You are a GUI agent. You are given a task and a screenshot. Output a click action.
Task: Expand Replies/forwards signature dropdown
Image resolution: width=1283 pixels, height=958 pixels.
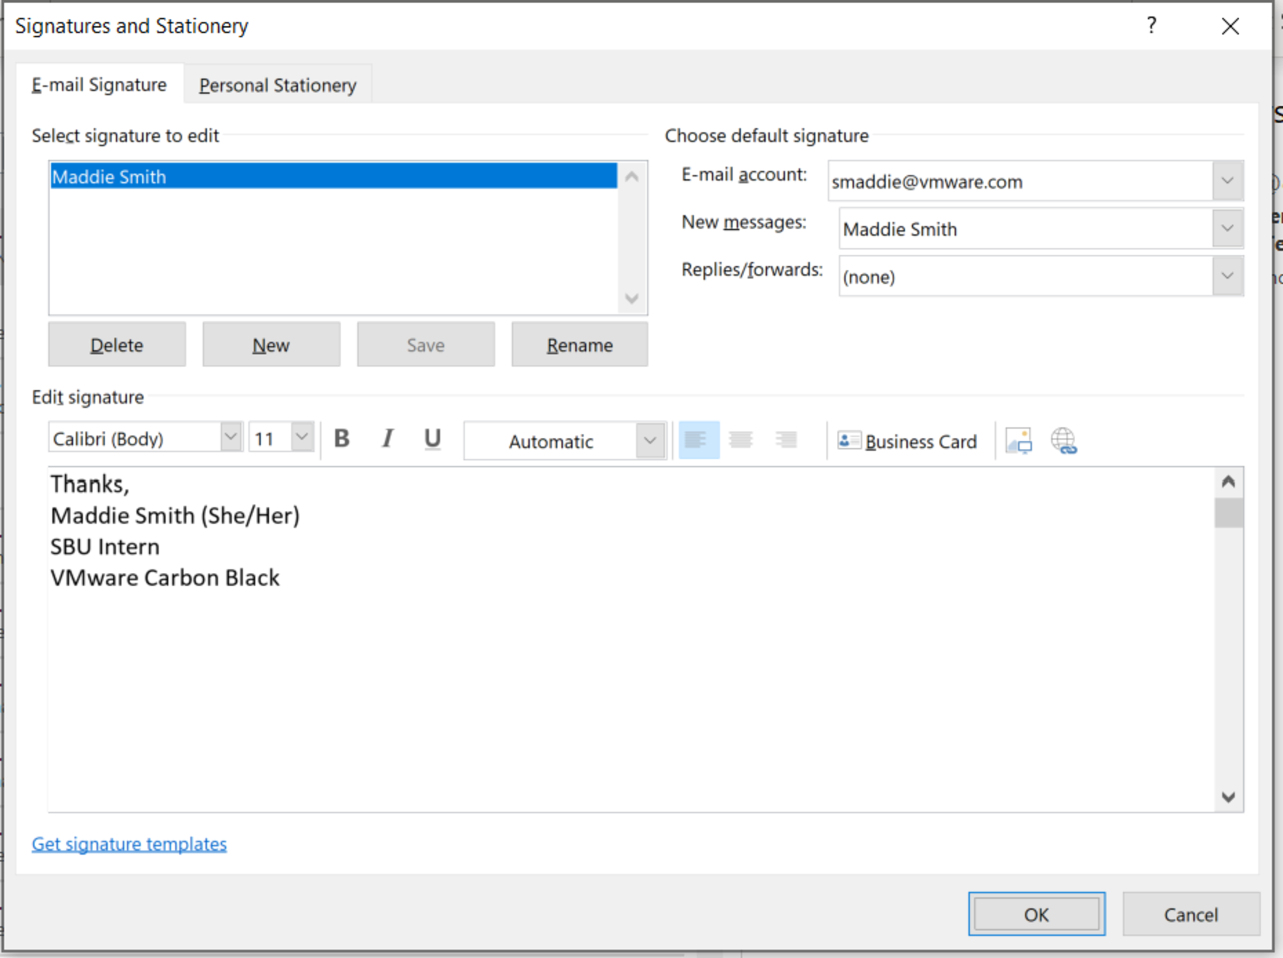pyautogui.click(x=1227, y=276)
